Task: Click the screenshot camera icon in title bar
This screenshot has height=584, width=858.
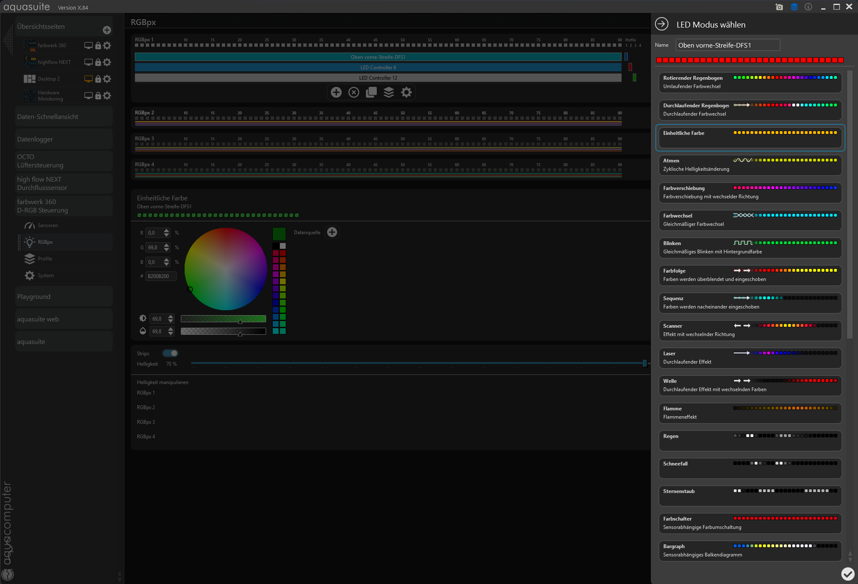Action: [779, 7]
